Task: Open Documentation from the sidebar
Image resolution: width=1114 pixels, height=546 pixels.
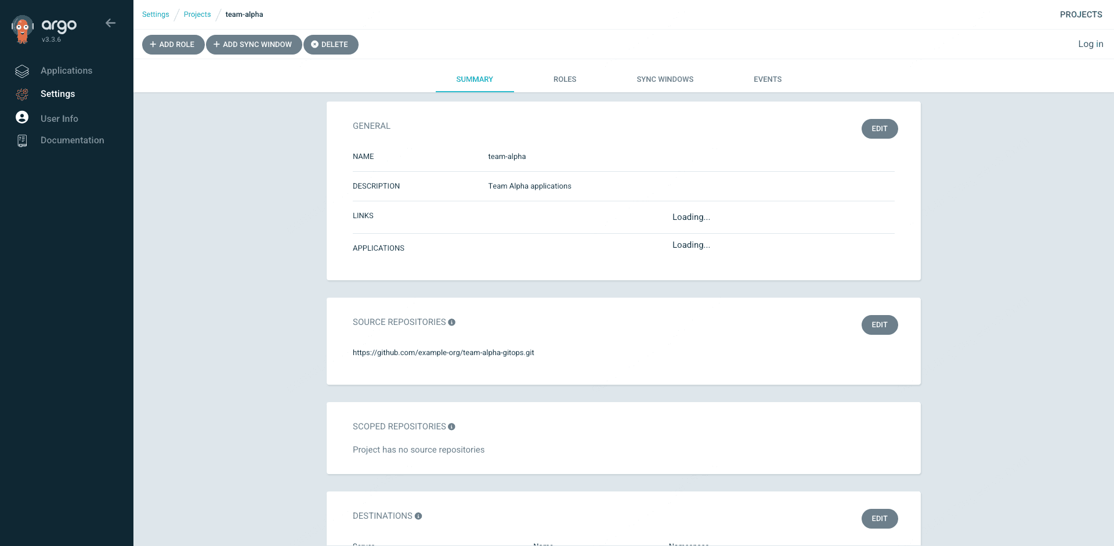Action: pyautogui.click(x=72, y=140)
